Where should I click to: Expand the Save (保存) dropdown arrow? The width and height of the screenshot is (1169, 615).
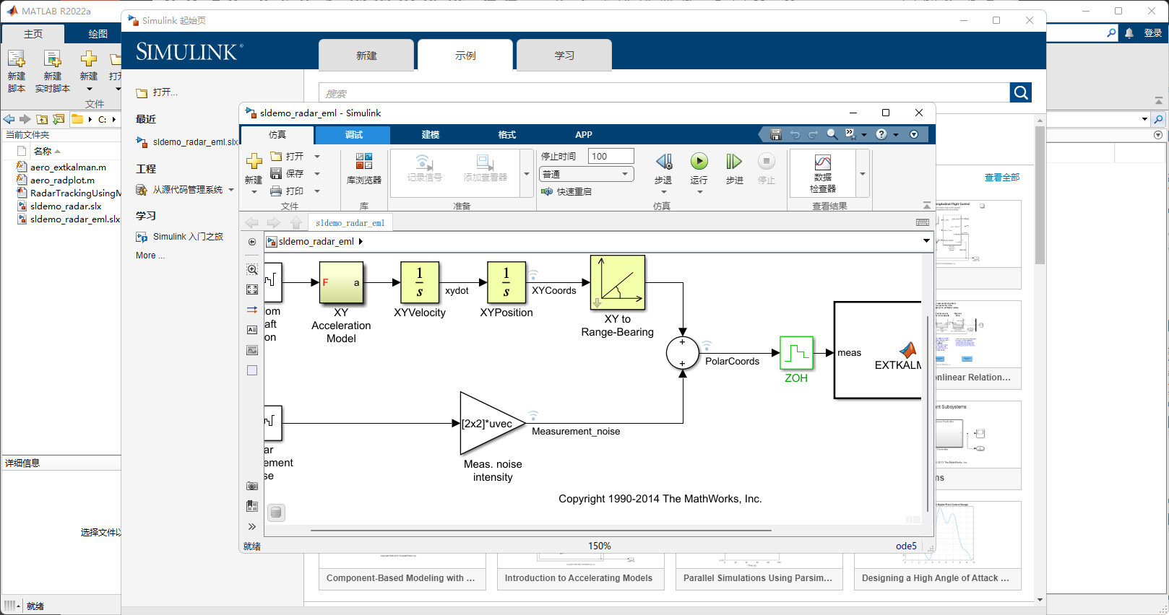(317, 173)
